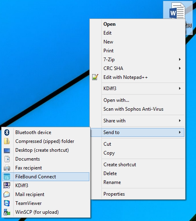Choose Open from the context menu
Viewport: 196px width, 221px height.
click(138, 24)
